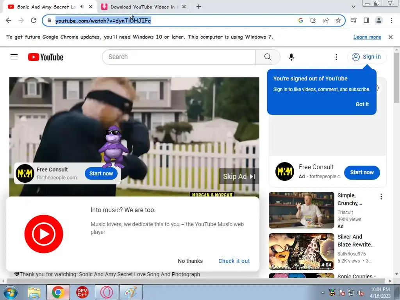Click the Sign in button
The height and width of the screenshot is (300, 400).
pyautogui.click(x=367, y=57)
